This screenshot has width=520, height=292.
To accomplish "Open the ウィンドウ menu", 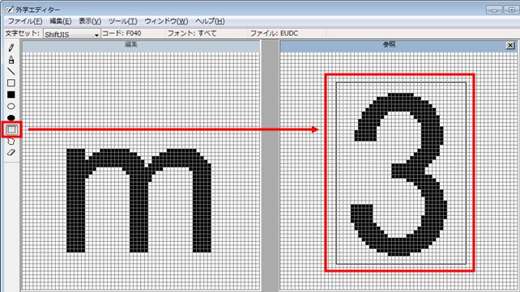I will (166, 21).
